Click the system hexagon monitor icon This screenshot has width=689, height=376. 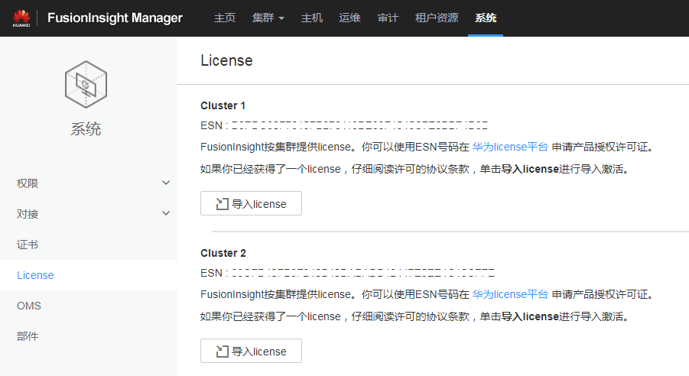coord(86,84)
